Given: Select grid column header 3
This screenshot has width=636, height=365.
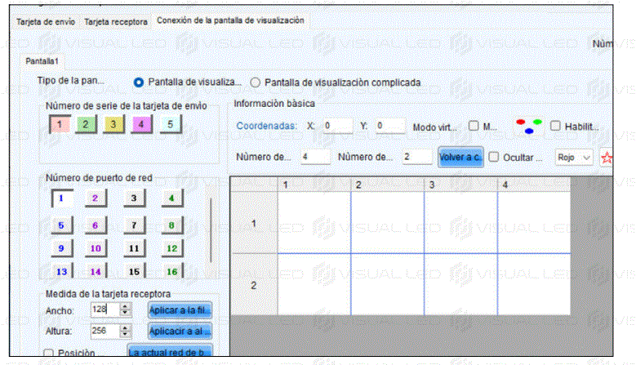Looking at the screenshot, I should 460,185.
